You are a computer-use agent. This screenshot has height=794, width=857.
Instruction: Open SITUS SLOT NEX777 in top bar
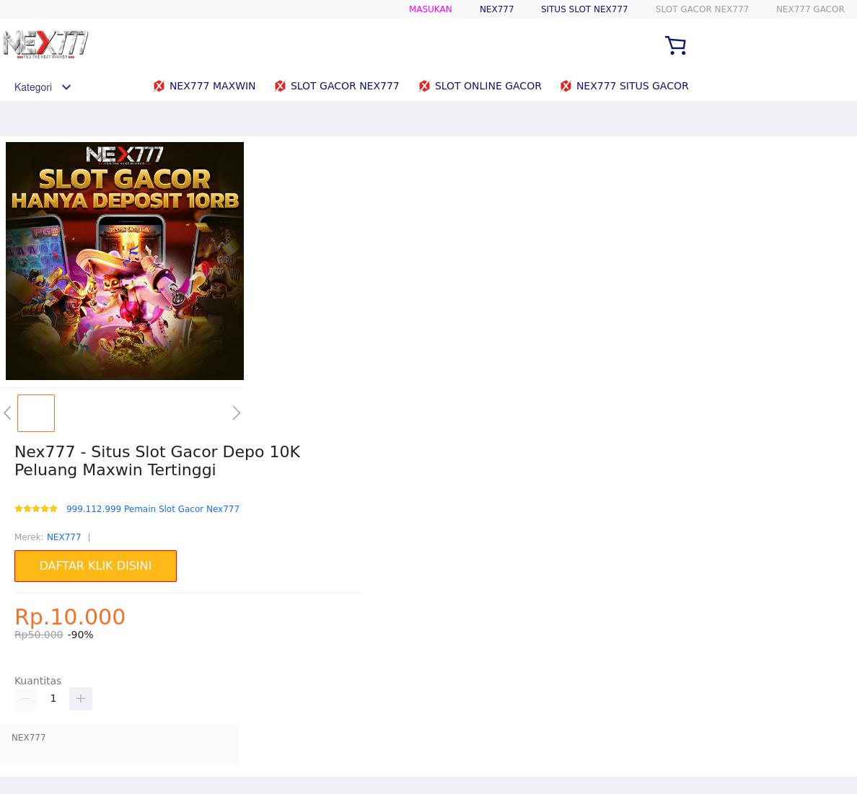584,9
